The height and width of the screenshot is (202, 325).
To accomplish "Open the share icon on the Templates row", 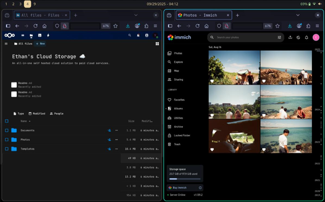I will (x=109, y=149).
